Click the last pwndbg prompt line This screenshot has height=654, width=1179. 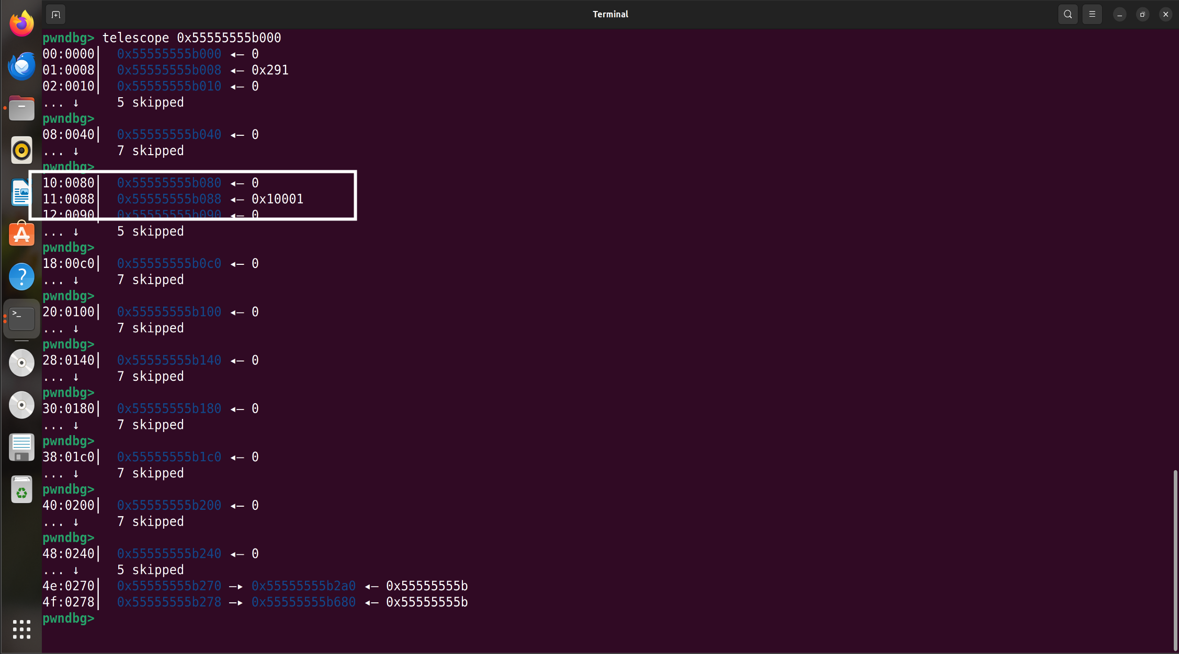pyautogui.click(x=69, y=618)
